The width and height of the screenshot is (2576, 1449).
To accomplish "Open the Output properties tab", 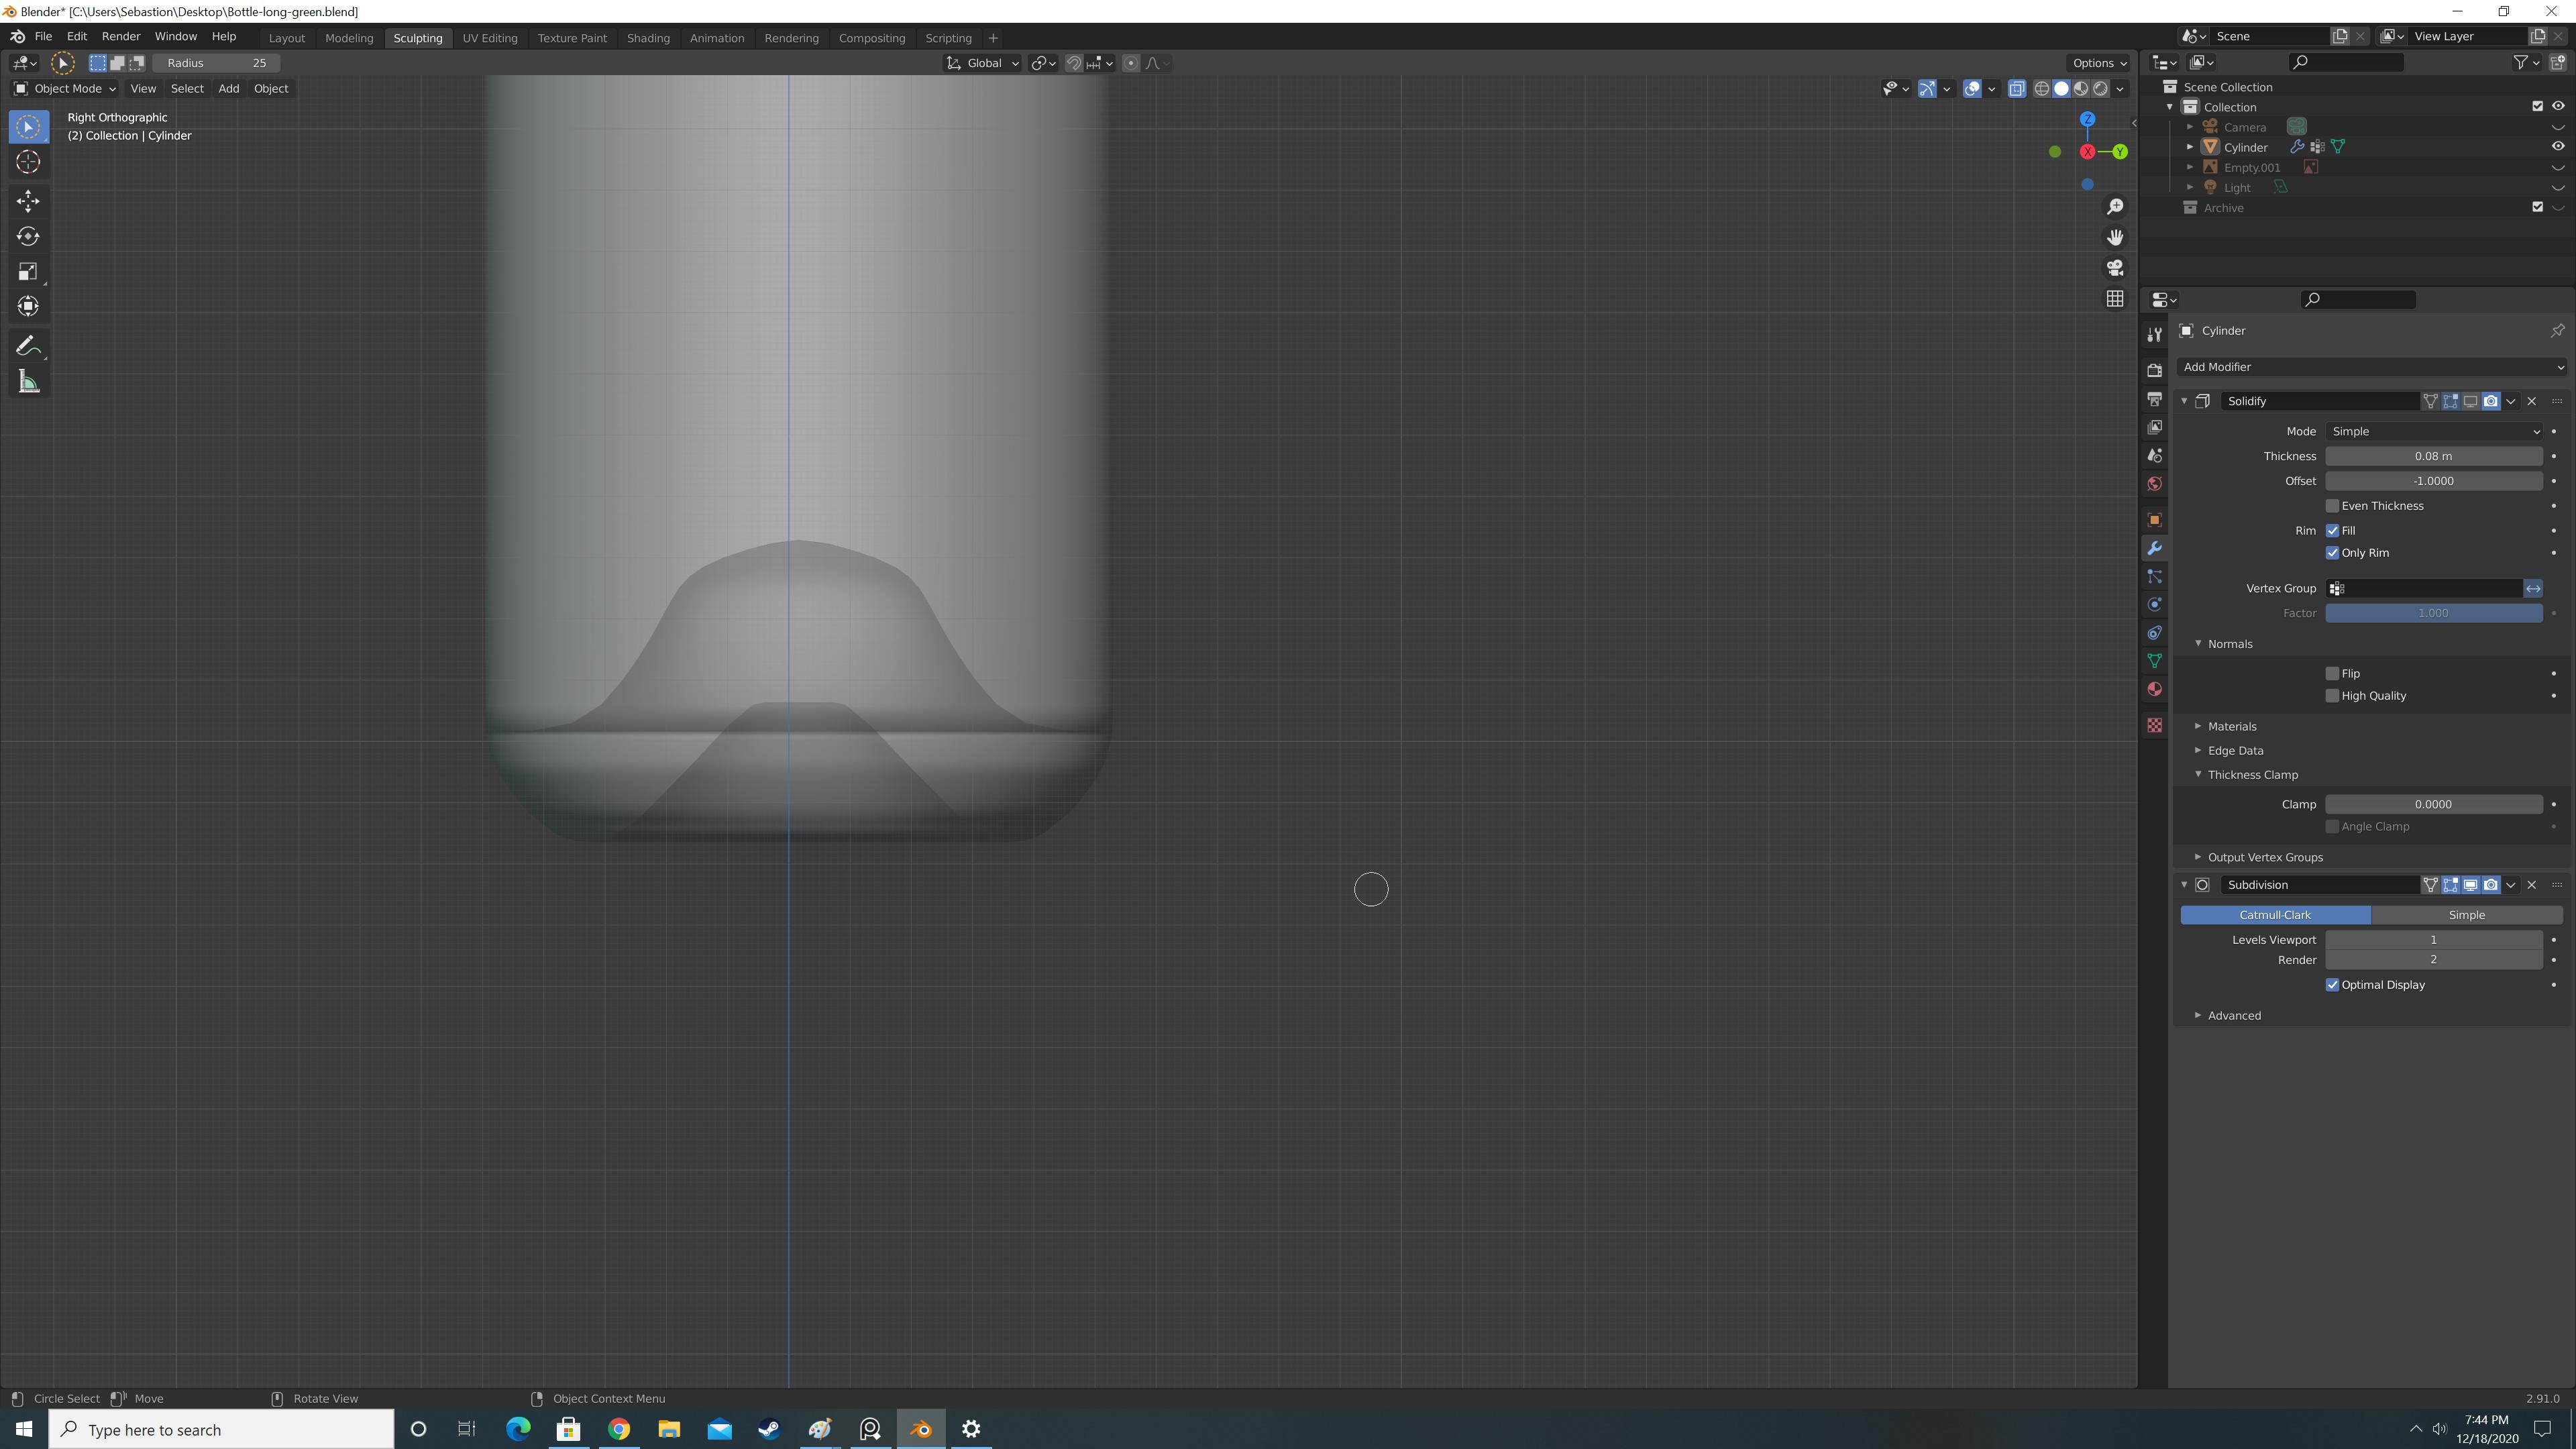I will pyautogui.click(x=2154, y=399).
